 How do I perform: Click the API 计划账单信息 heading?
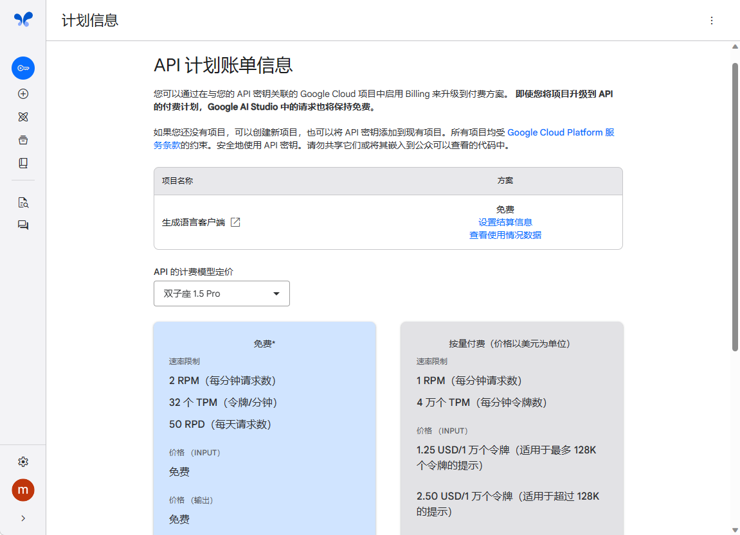coord(223,65)
